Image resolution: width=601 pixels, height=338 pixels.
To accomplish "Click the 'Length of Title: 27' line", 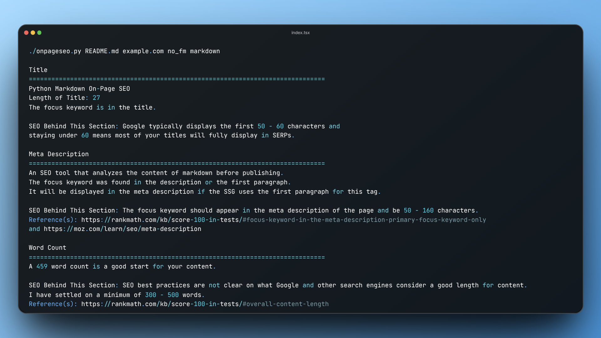I will (64, 98).
